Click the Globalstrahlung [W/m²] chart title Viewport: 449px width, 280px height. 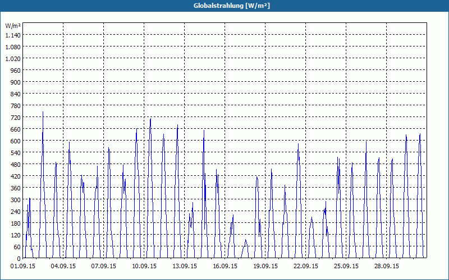click(x=231, y=6)
